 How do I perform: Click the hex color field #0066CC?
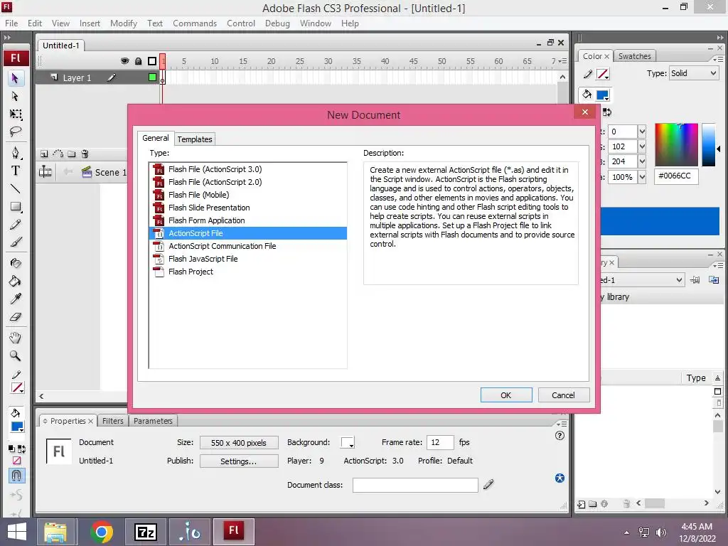point(676,176)
